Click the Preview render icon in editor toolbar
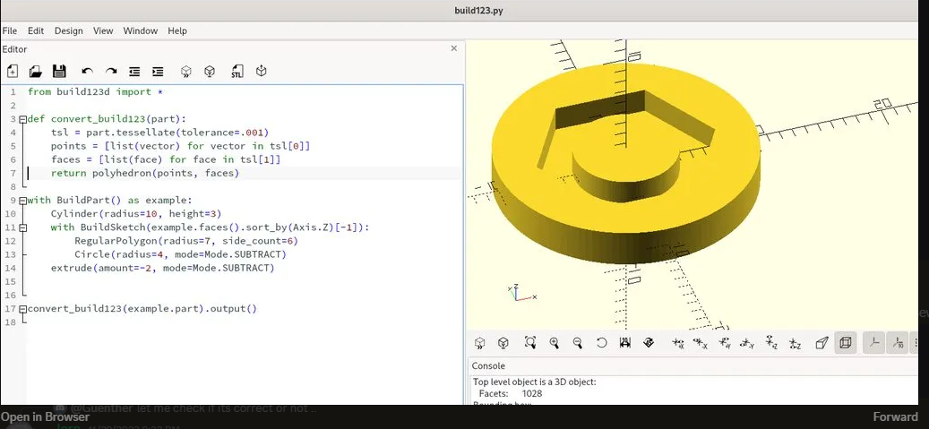Image resolution: width=929 pixels, height=429 pixels. click(185, 71)
